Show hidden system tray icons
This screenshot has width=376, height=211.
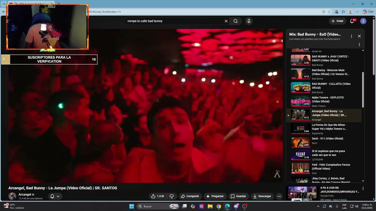click(318, 206)
